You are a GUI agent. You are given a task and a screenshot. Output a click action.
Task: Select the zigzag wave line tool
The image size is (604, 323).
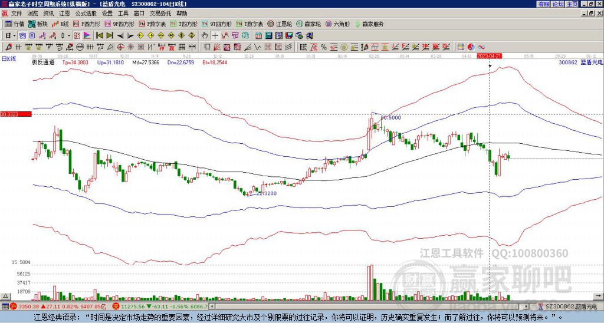click(x=257, y=47)
